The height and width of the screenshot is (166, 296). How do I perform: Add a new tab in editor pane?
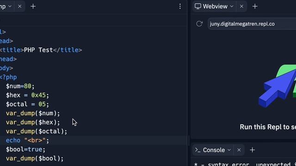33,6
